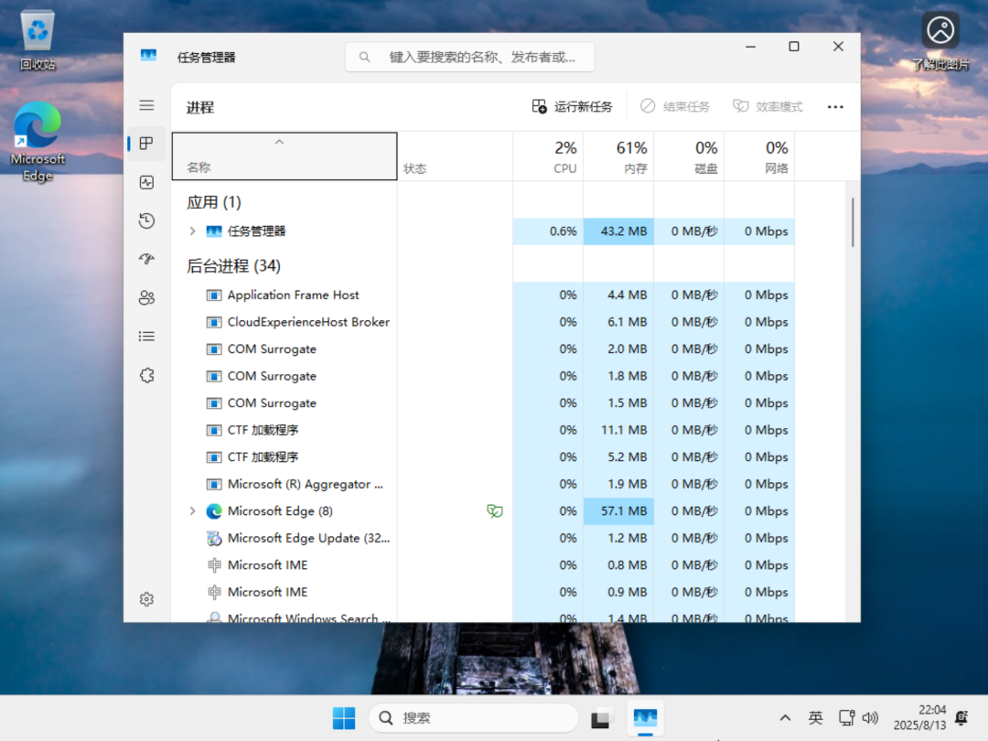The image size is (988, 741).
Task: Open App history from the sidebar
Action: (x=146, y=220)
